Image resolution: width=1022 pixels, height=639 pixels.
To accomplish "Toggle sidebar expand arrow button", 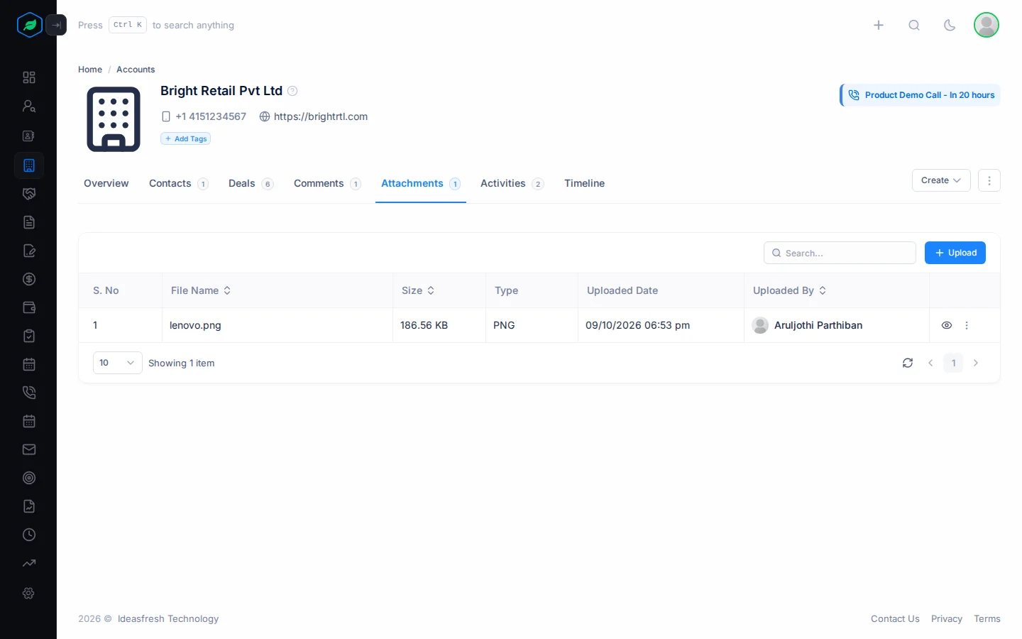I will click(x=56, y=25).
